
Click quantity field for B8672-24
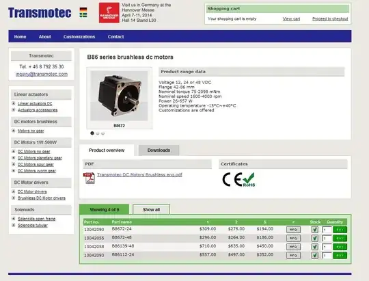327,230
